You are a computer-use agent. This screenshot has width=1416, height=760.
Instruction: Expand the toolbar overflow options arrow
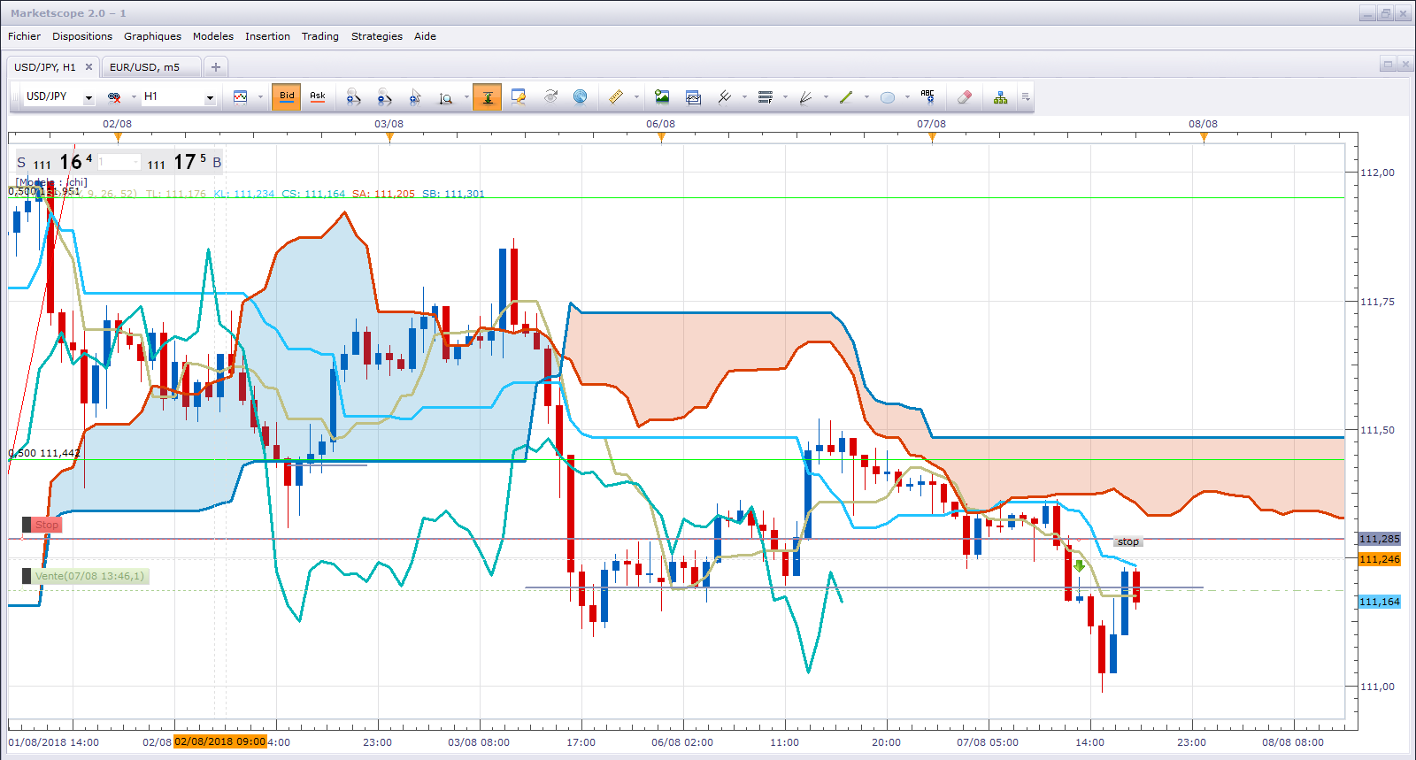pyautogui.click(x=1026, y=97)
